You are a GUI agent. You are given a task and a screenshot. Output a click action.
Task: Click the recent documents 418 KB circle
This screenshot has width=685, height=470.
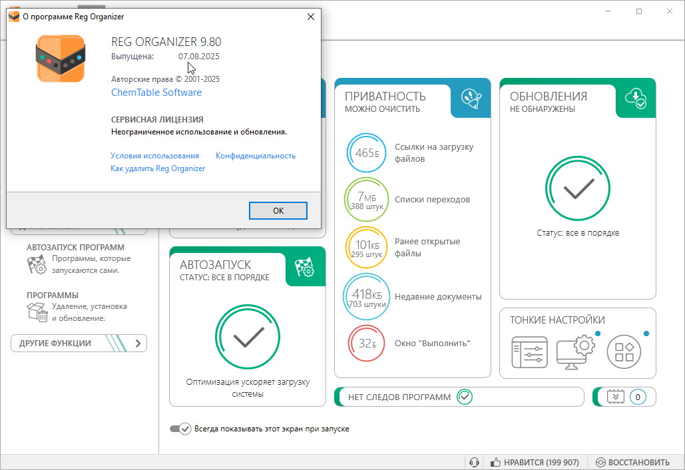tap(367, 297)
